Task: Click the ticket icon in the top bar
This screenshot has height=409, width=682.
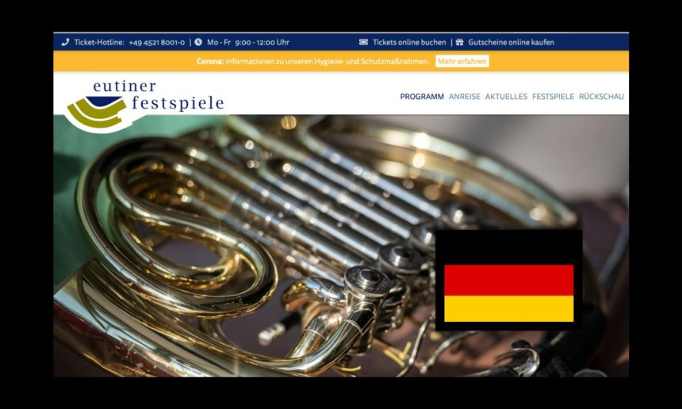Action: [363, 42]
